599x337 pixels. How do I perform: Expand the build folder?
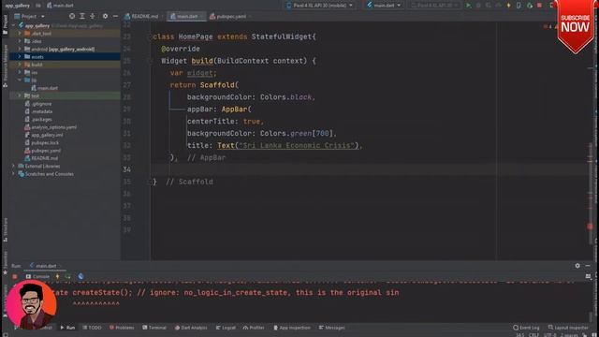click(x=20, y=65)
